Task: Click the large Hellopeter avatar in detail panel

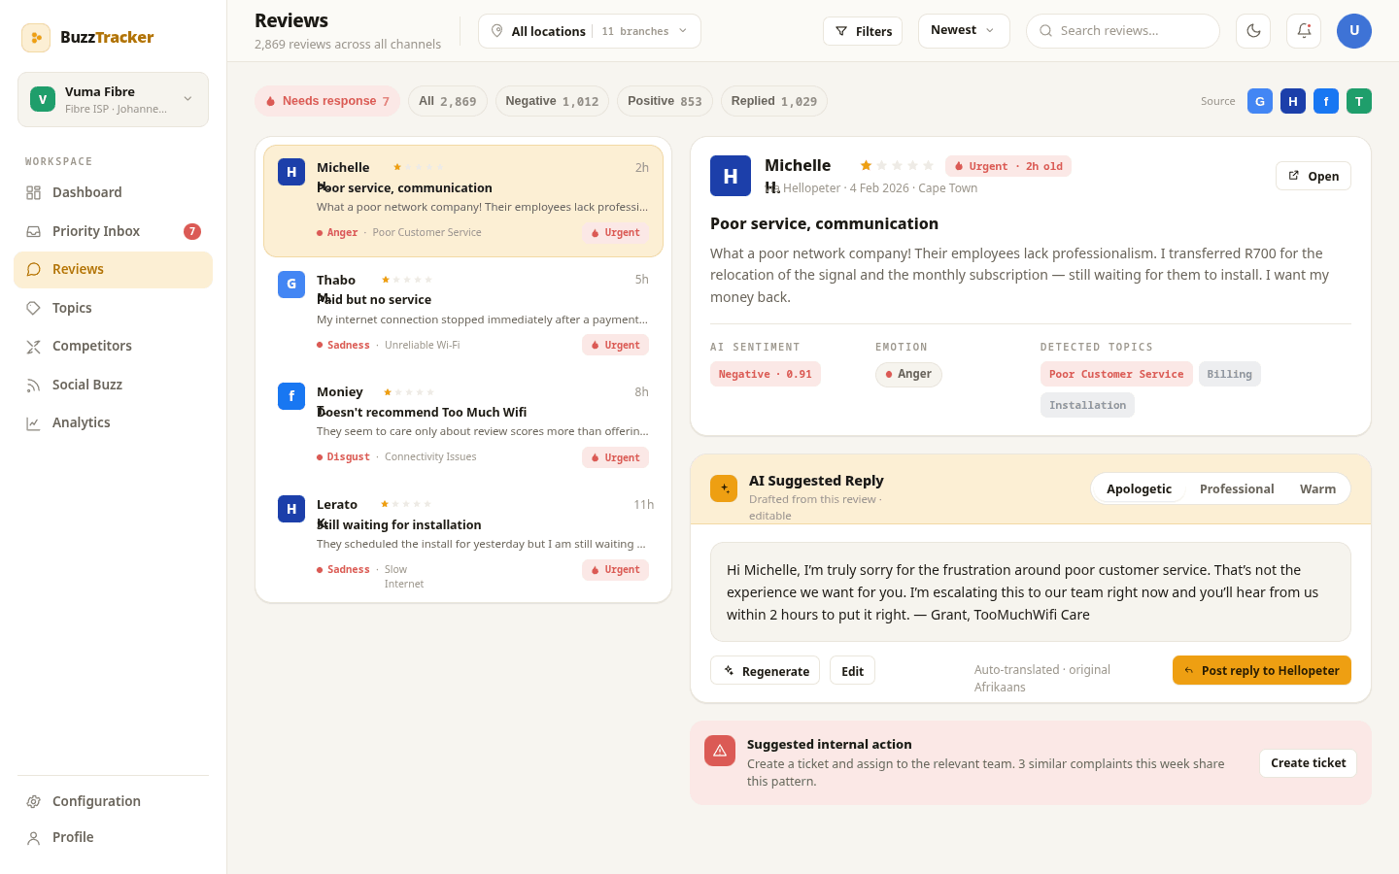Action: point(731,176)
